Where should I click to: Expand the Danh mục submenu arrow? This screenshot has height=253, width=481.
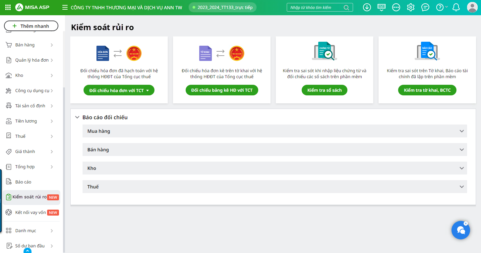52,230
